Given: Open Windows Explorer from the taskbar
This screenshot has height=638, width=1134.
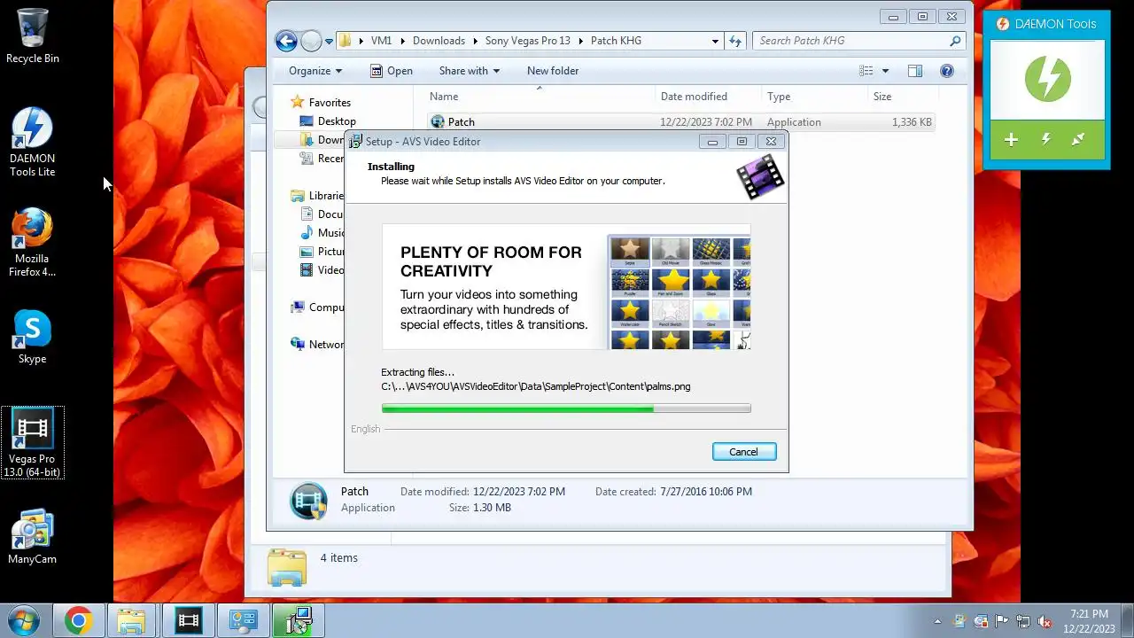Looking at the screenshot, I should (x=131, y=621).
